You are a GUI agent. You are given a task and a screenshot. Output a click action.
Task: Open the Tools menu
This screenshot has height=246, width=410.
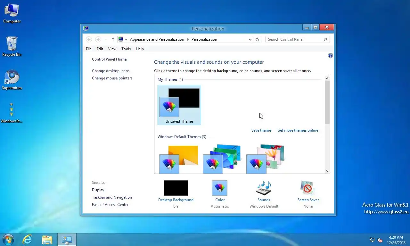point(126,49)
